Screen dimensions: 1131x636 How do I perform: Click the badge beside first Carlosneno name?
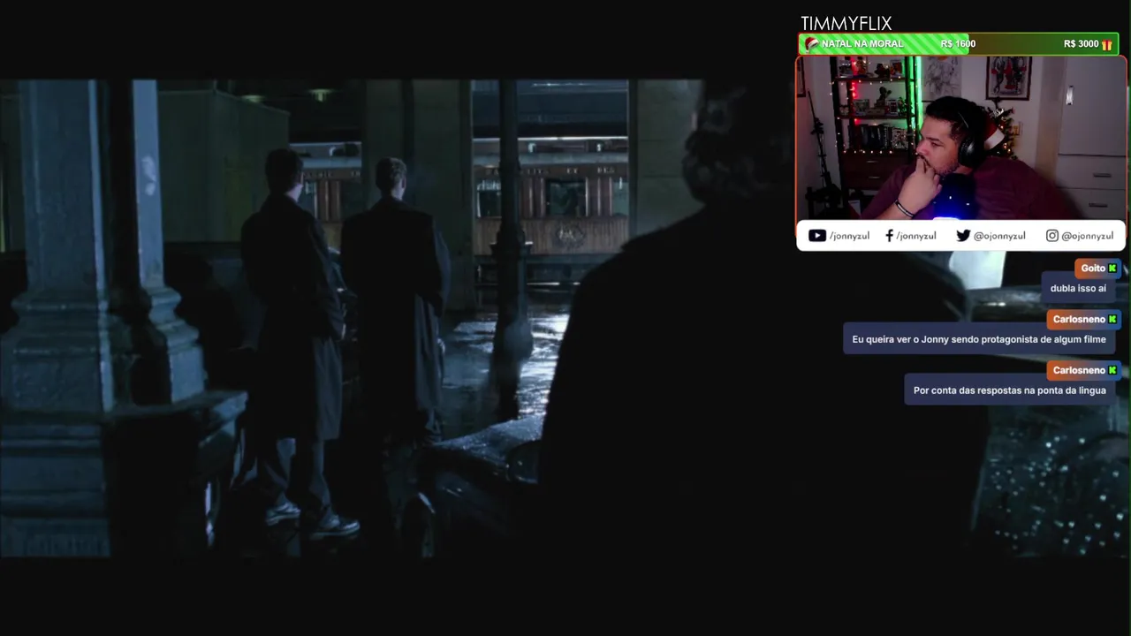pos(1112,319)
